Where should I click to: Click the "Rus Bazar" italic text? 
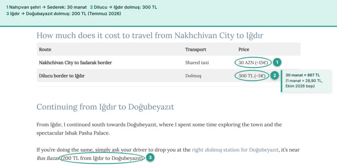48,158
